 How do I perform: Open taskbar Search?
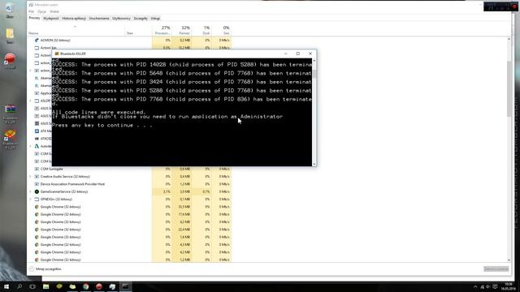click(19, 286)
